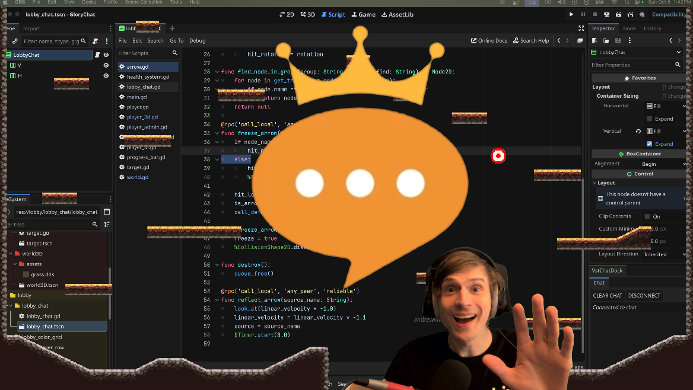693x390 pixels.
Task: Reset Vertical container sizing to default
Action: click(638, 131)
